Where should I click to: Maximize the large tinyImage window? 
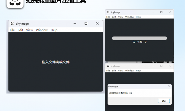tap(86, 24)
